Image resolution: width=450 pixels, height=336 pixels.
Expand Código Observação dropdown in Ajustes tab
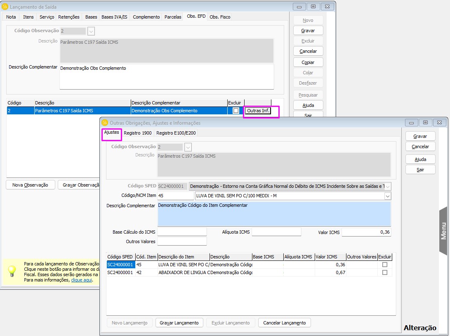tap(188, 147)
